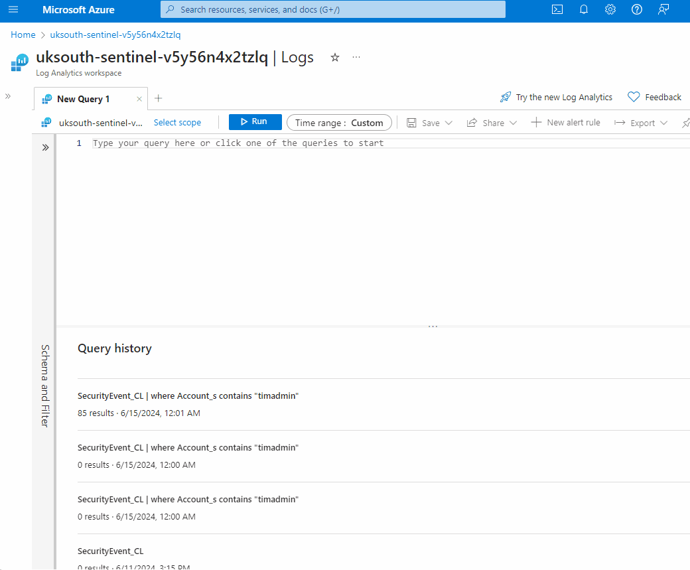Screen dimensions: 690x570
Task: Expand the Share dropdown chevron
Action: click(x=513, y=123)
